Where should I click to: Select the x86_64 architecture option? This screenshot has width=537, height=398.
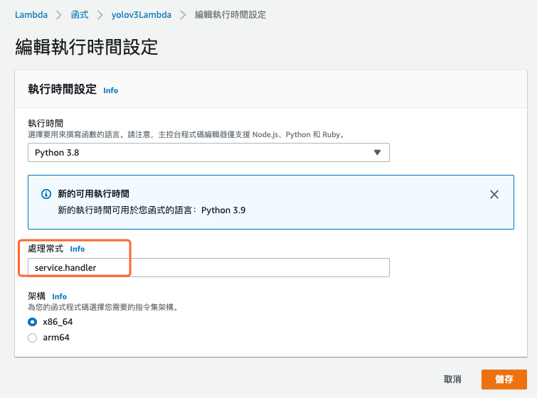32,322
